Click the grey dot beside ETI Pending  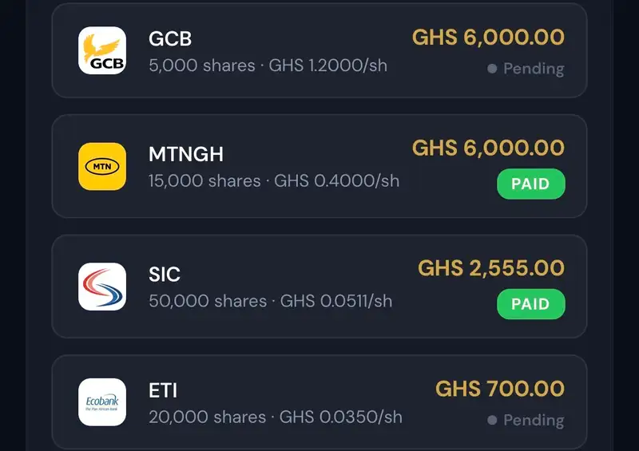coord(492,420)
